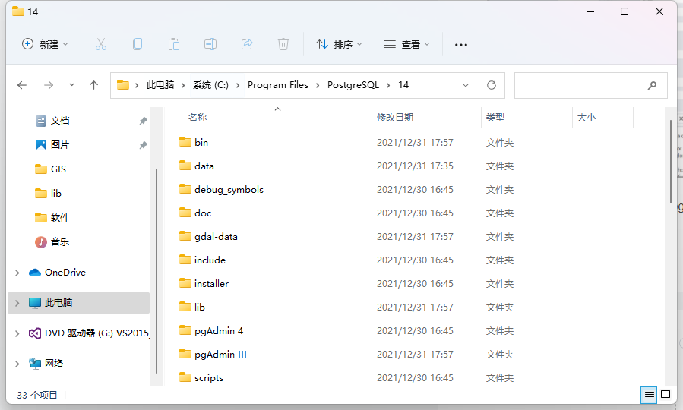Click the 14 breadcrumb segment
Screen dimensions: 683x410
[403, 85]
